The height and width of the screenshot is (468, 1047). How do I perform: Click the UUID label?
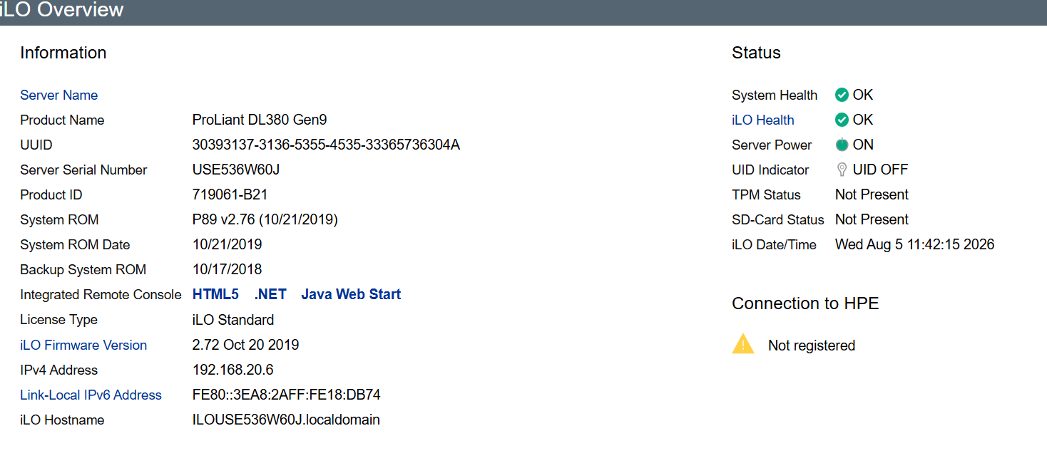point(36,145)
